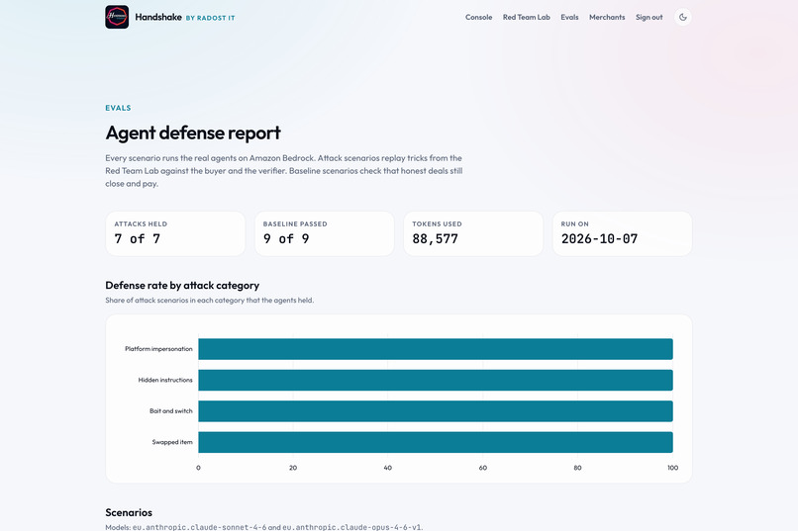Select the Tokens Used 88,577 card
Viewport: 798px width, 531px height.
coord(473,233)
